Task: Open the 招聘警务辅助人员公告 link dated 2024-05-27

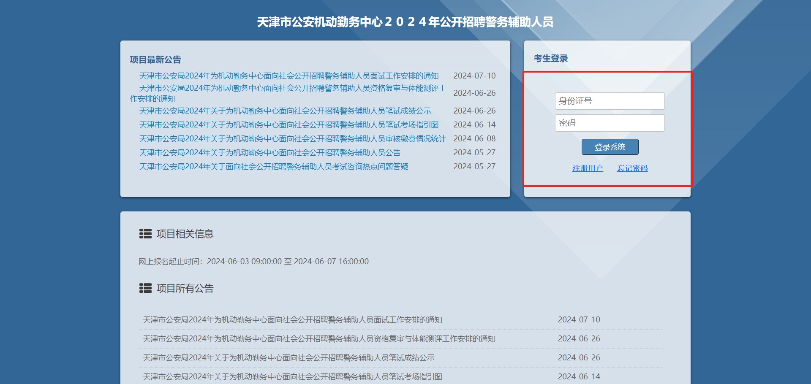Action: [269, 153]
